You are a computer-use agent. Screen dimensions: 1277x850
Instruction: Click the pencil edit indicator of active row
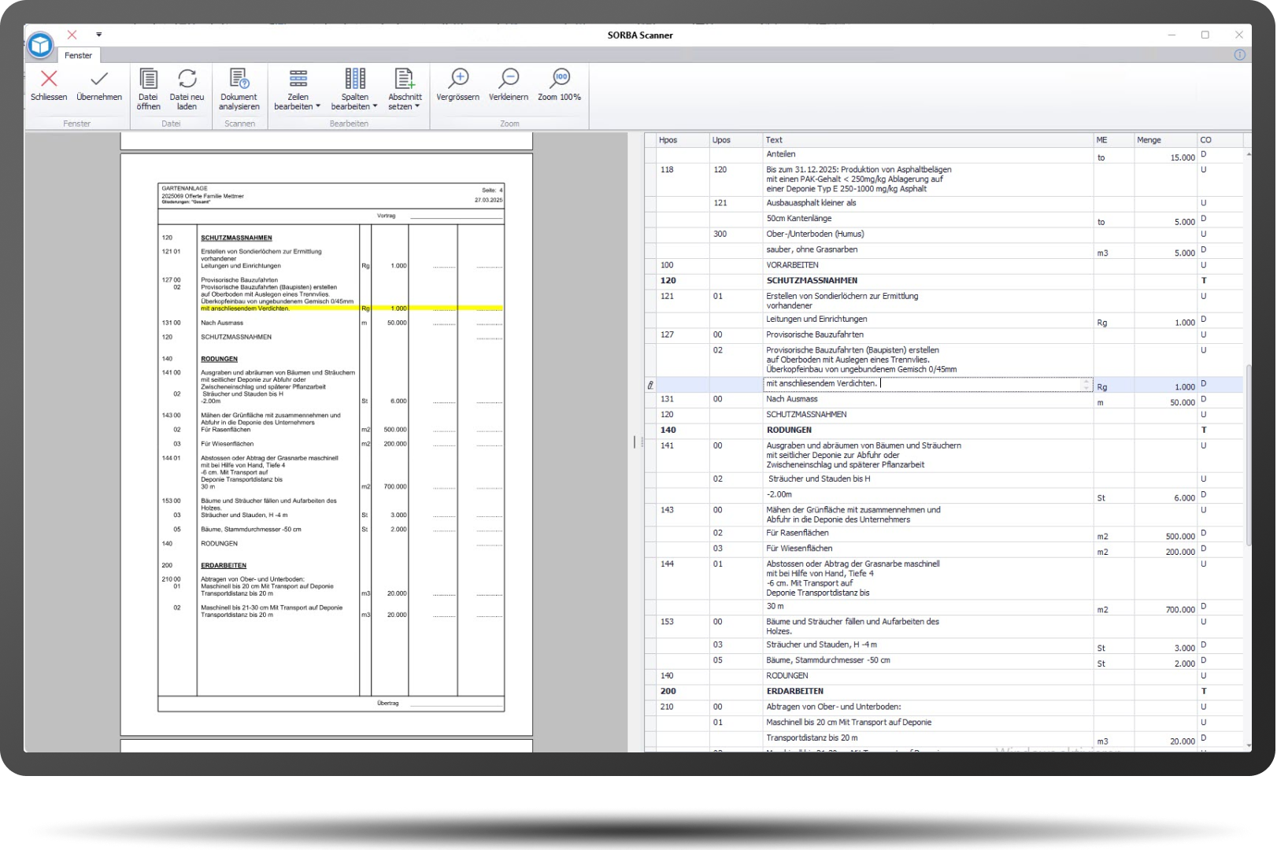click(x=650, y=386)
